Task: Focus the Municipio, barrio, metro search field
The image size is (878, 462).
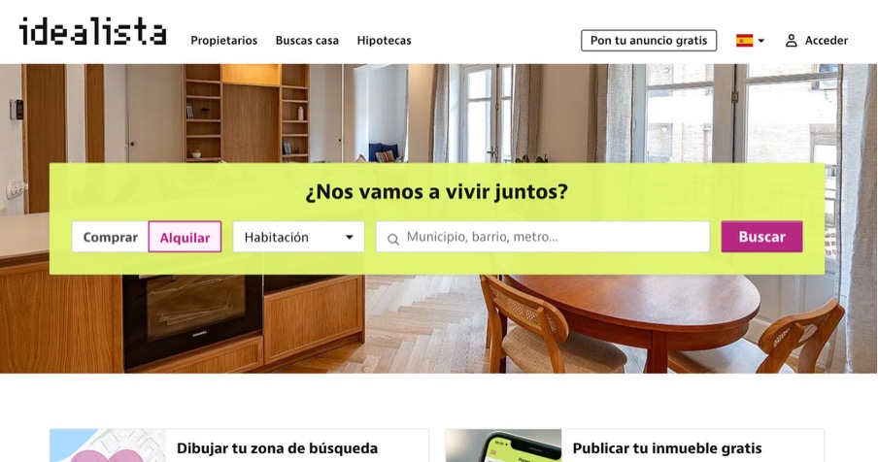Action: pyautogui.click(x=543, y=237)
